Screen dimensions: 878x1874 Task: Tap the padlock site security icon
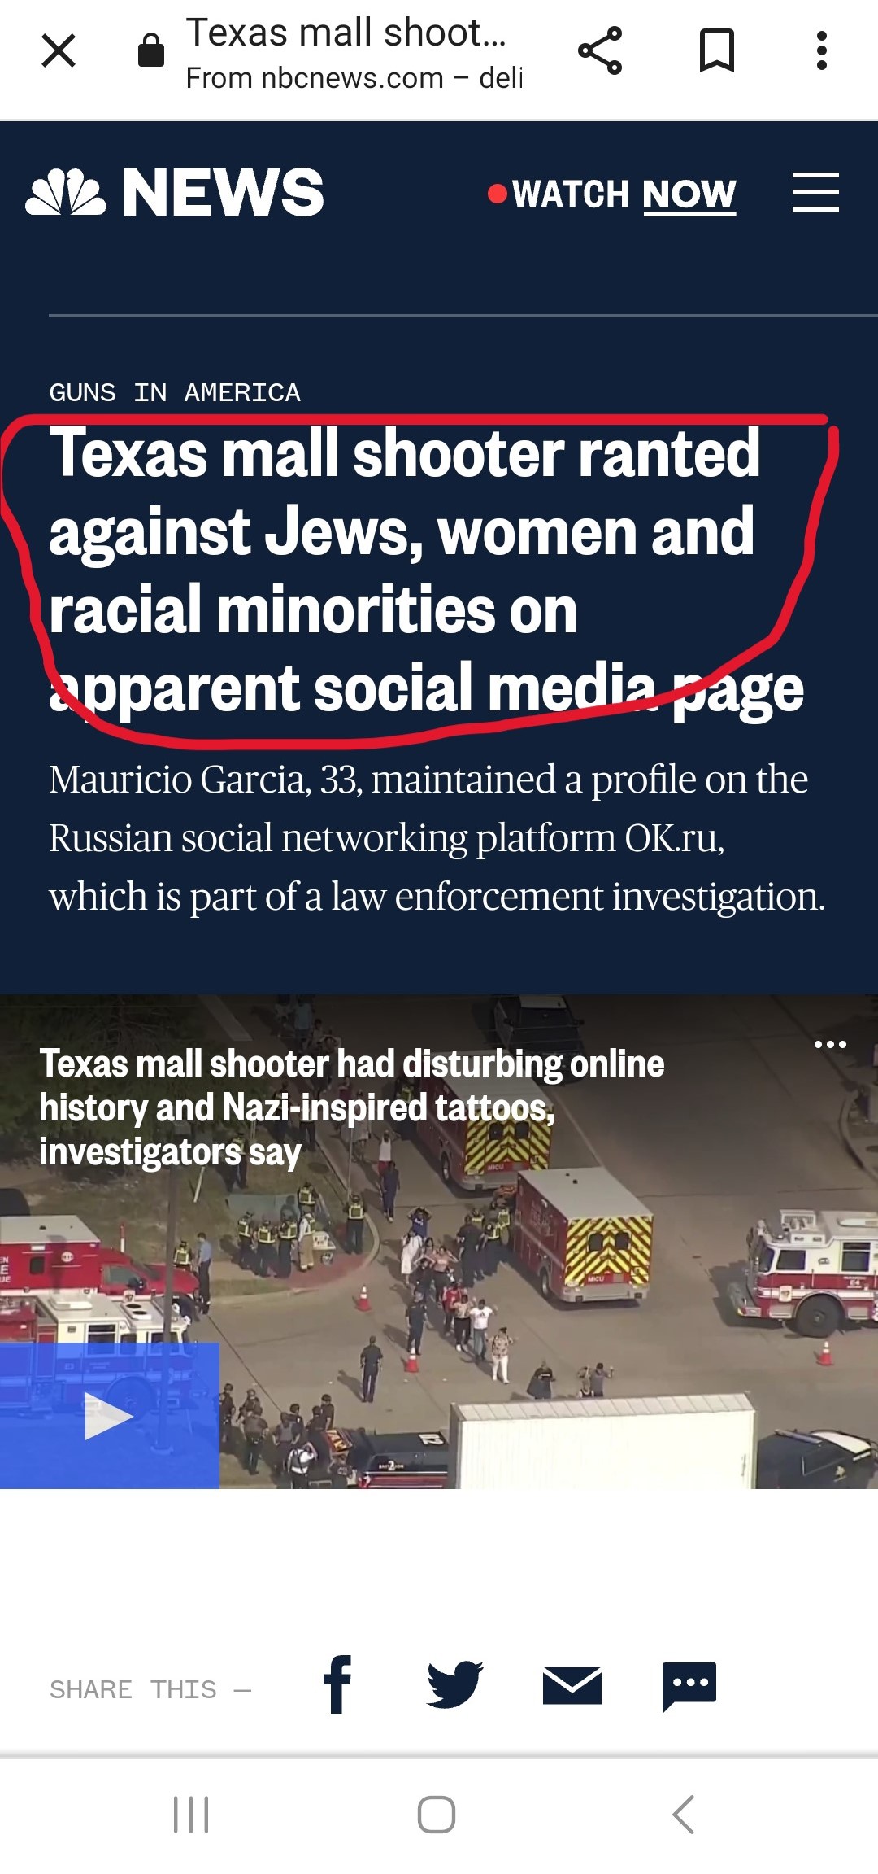point(151,50)
